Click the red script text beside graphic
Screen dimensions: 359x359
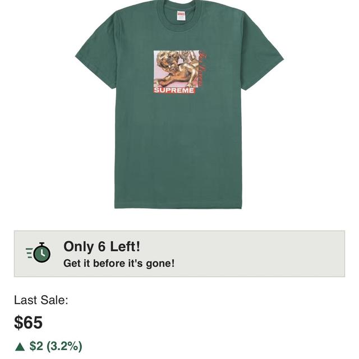click(x=202, y=69)
